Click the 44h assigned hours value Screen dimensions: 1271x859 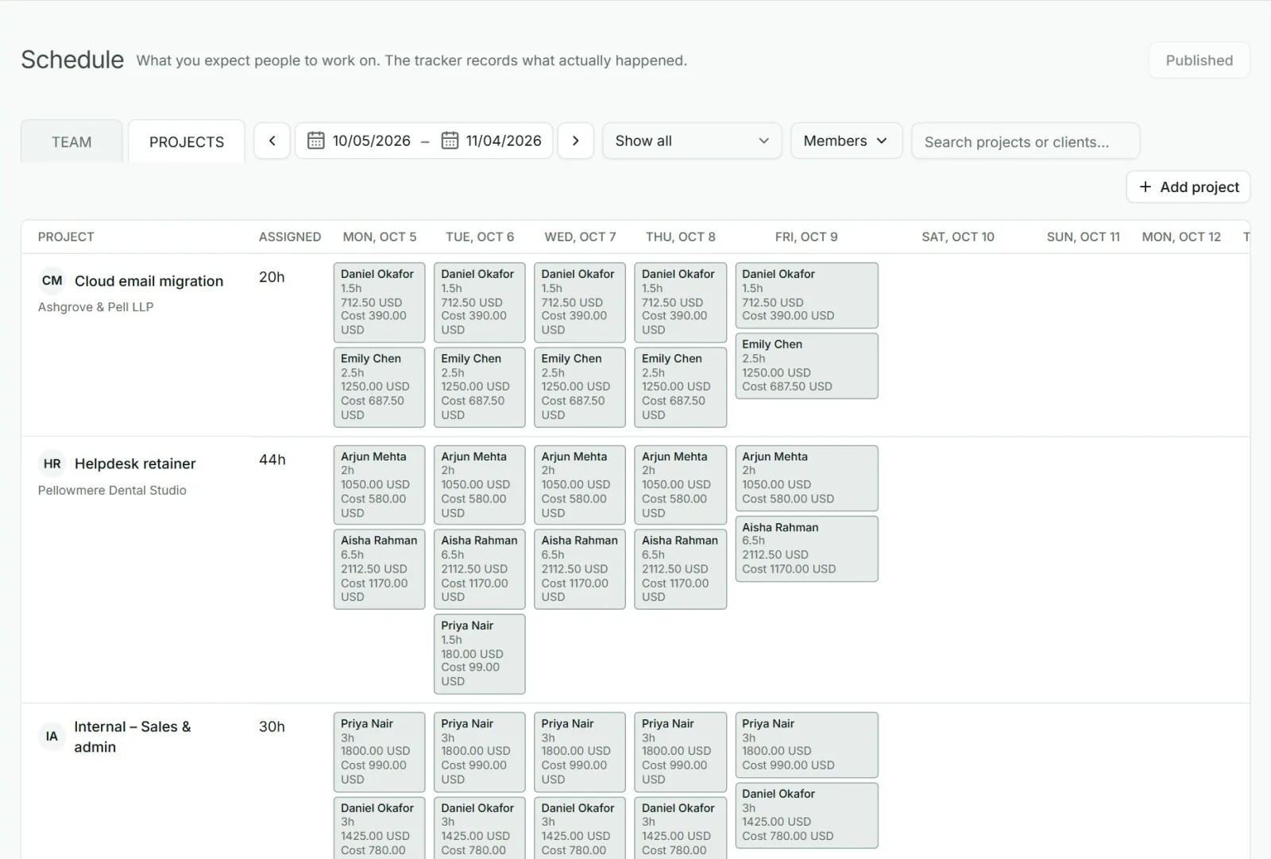pos(272,460)
